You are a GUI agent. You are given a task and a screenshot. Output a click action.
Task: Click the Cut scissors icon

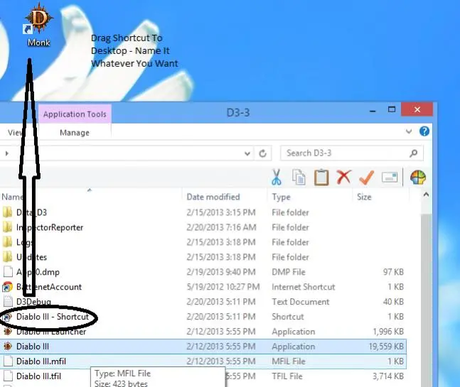pos(277,177)
